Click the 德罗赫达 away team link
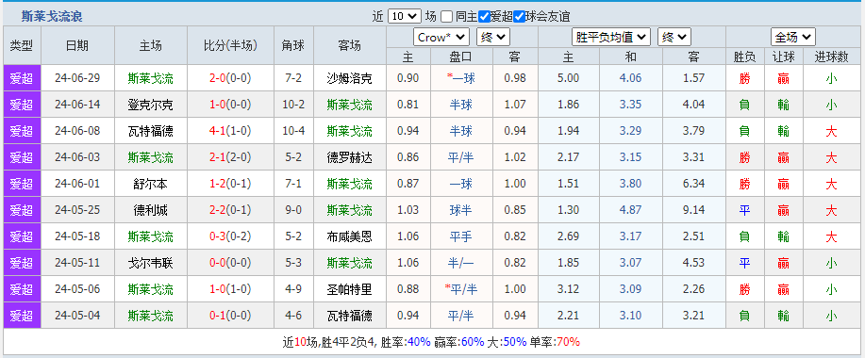Viewport: 865px width, 358px height. (x=349, y=157)
